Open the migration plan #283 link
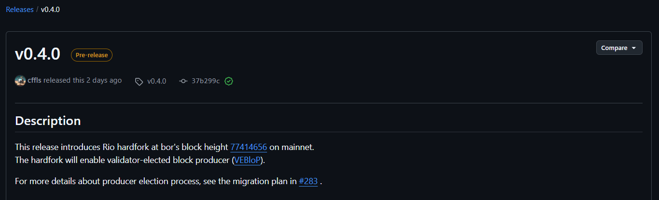This screenshot has width=659, height=200. [x=308, y=182]
